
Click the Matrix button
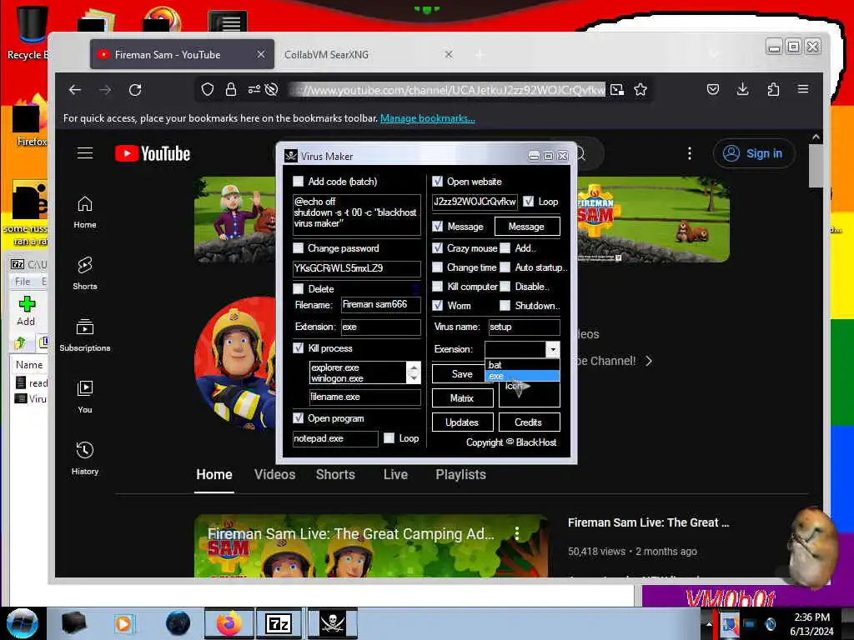(462, 397)
